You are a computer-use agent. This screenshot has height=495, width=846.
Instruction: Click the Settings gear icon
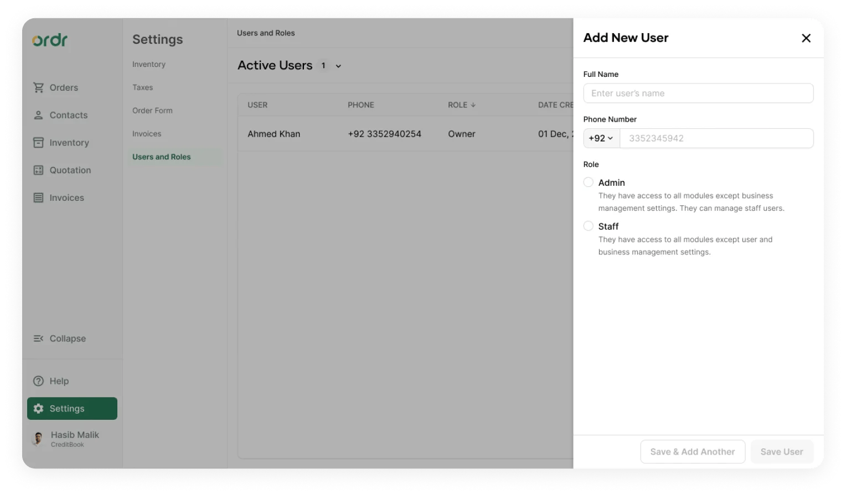coord(38,408)
